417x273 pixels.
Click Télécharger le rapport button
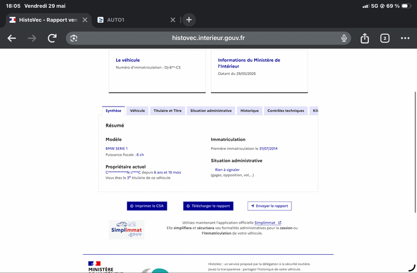pos(208,206)
